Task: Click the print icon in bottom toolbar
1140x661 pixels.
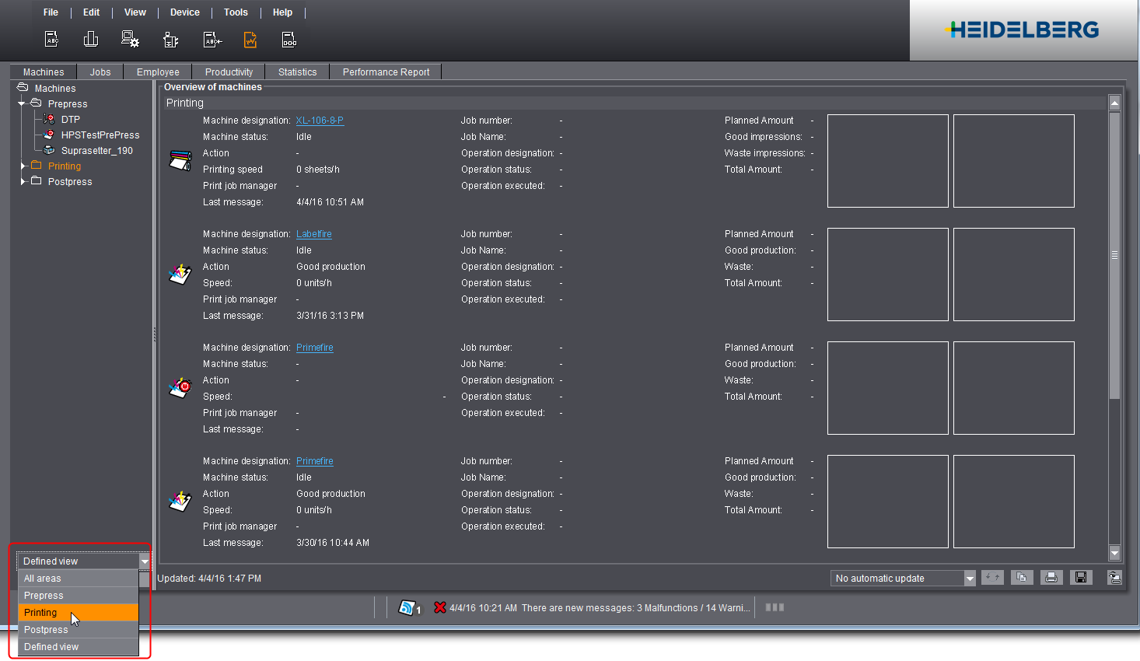Action: 1051,577
